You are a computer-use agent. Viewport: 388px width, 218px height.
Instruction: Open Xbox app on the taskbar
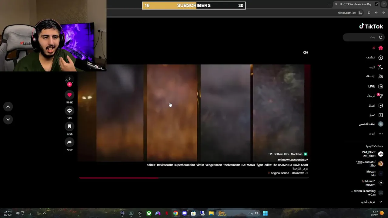(149, 213)
